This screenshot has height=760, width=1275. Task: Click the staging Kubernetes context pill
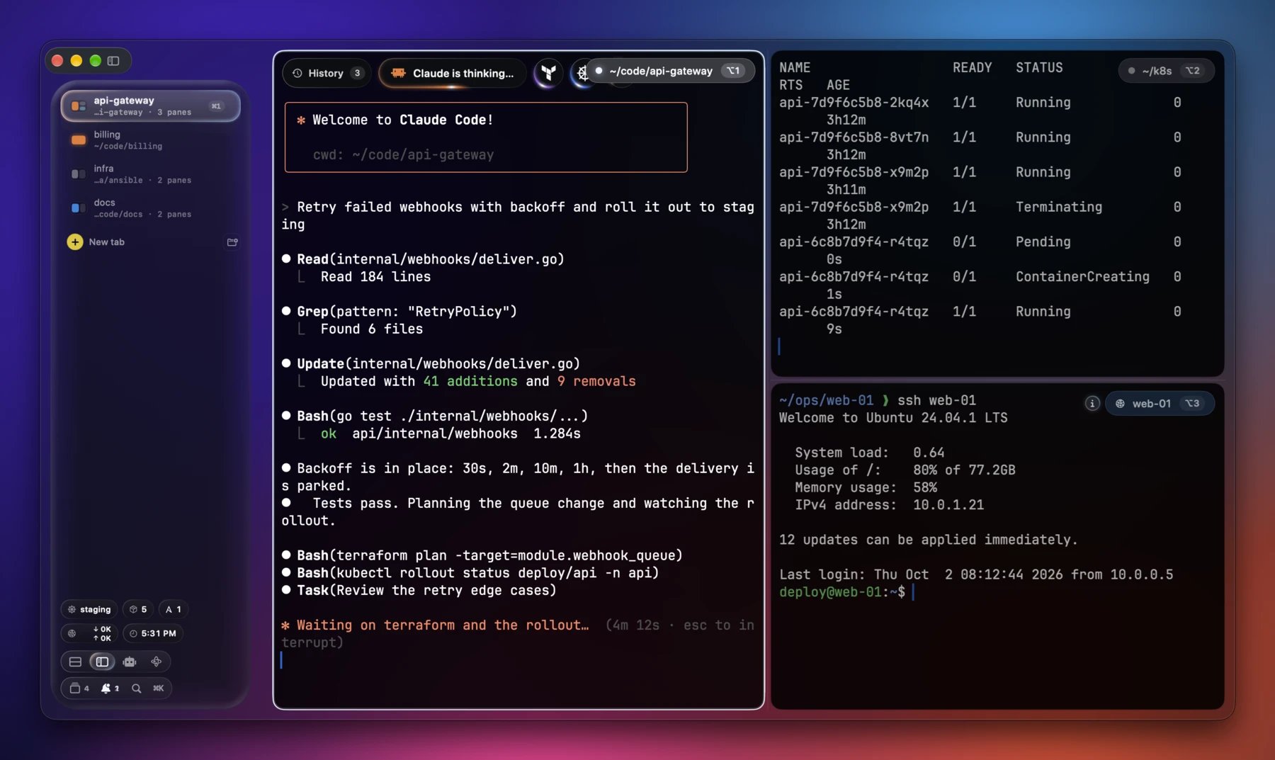(x=89, y=609)
